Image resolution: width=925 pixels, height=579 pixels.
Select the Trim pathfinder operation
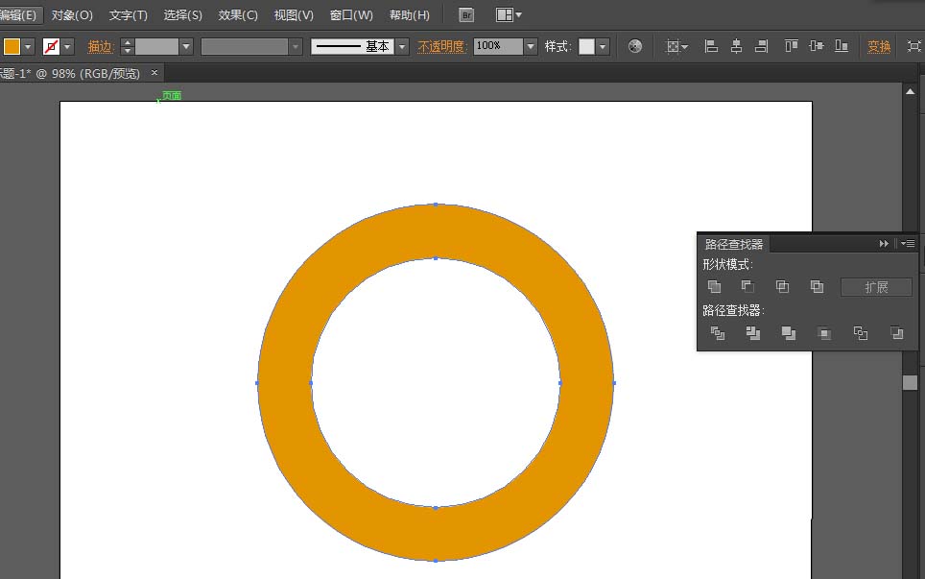click(753, 333)
